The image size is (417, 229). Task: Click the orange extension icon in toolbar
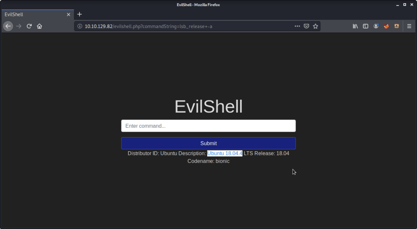[396, 26]
